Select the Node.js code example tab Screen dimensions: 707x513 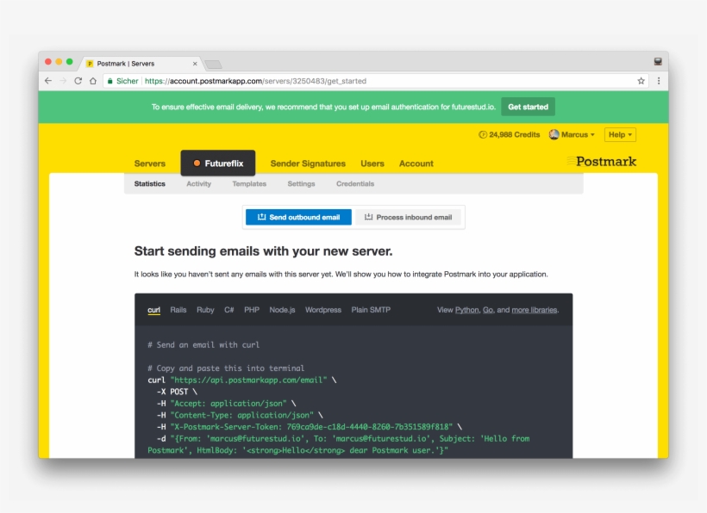283,310
